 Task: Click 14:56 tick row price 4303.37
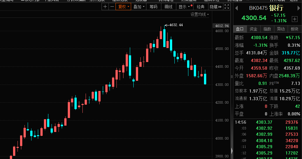tap(264, 122)
